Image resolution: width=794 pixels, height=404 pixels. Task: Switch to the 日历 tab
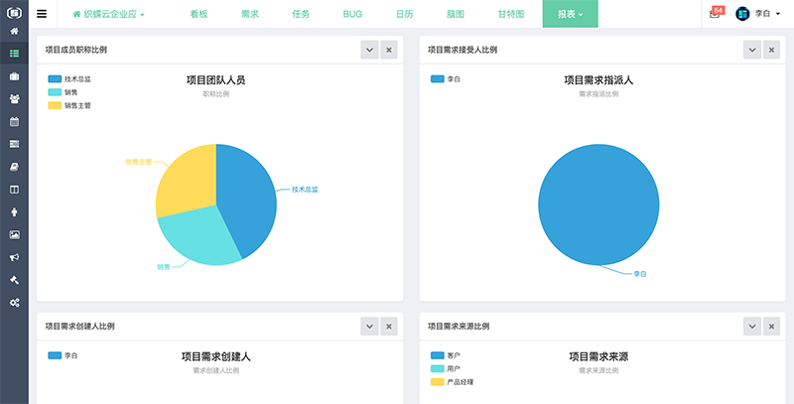click(x=404, y=14)
